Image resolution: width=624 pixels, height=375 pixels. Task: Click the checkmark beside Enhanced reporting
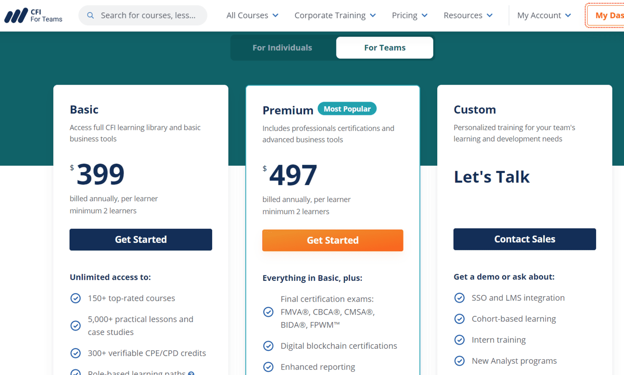click(268, 367)
